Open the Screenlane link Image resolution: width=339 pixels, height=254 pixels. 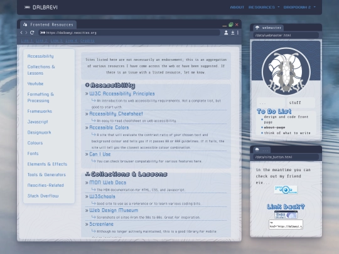(102, 224)
